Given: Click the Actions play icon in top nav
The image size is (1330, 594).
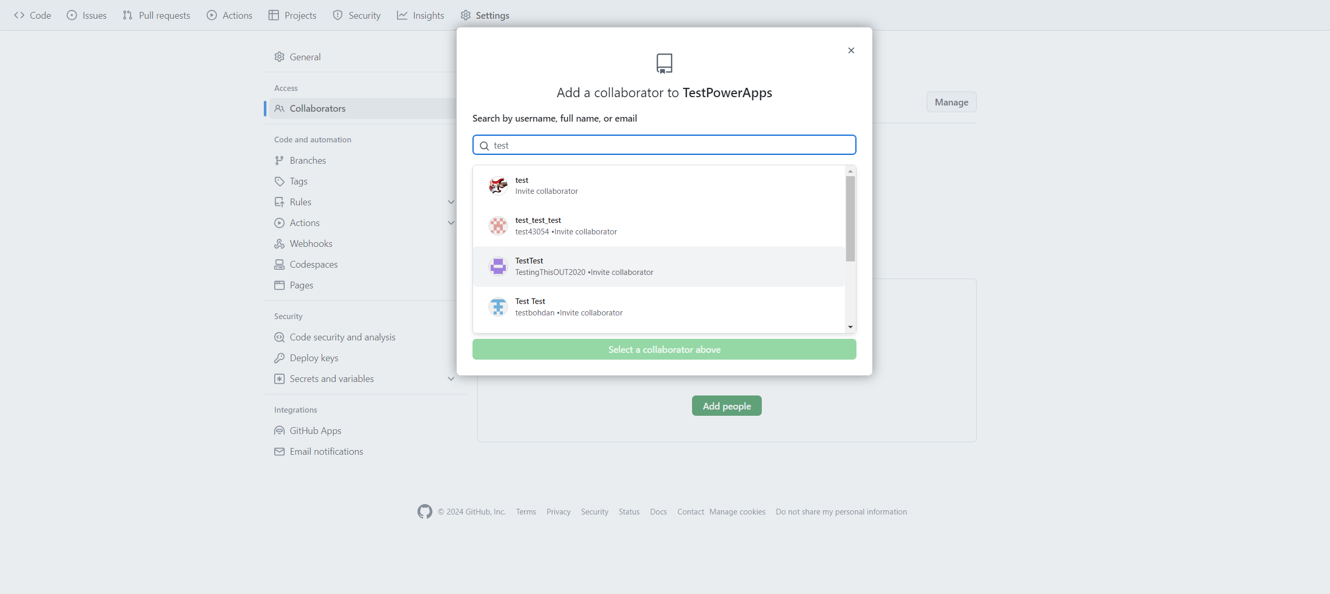Looking at the screenshot, I should click(211, 15).
